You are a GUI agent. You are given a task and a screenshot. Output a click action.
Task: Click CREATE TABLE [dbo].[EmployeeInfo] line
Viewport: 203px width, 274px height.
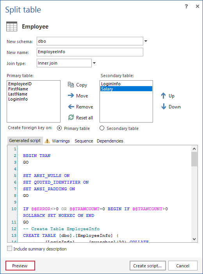pyautogui.click(x=71, y=236)
